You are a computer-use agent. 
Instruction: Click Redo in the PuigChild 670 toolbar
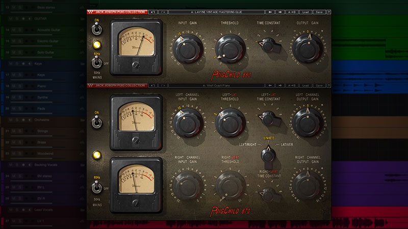(163, 85)
